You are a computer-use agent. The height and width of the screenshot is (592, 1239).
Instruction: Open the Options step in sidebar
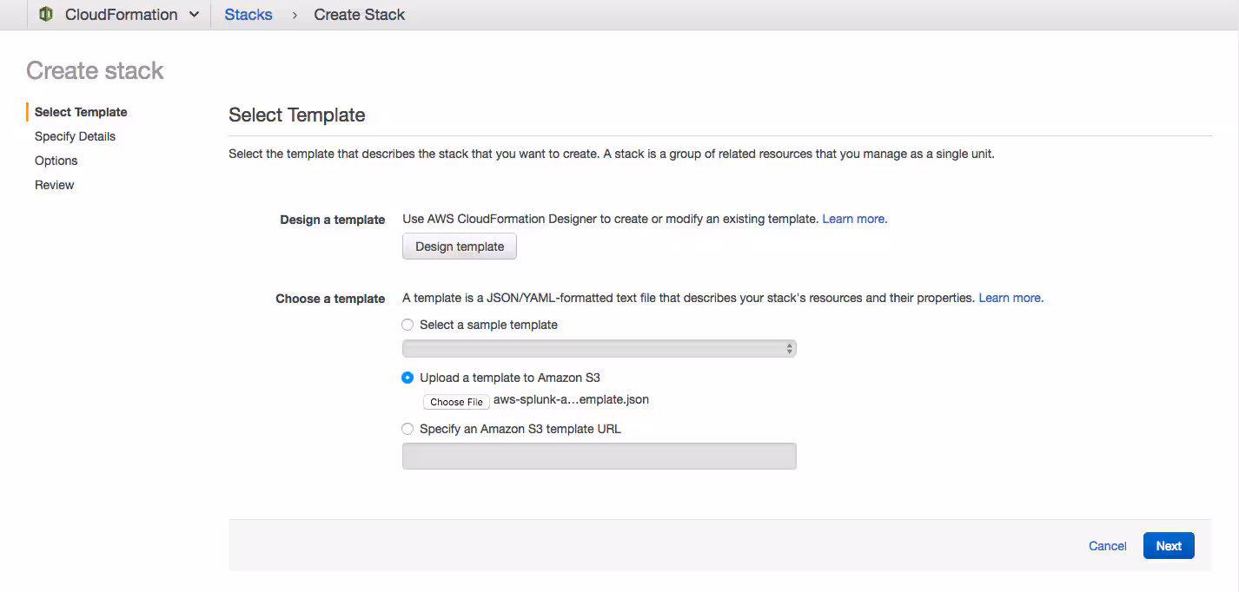point(56,161)
